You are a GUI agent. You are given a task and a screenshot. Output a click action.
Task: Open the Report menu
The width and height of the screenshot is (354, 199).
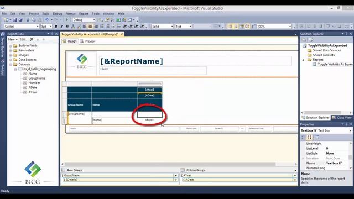coord(84,14)
